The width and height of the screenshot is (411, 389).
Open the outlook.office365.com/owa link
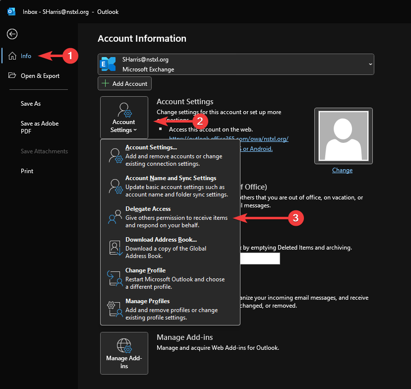(x=229, y=139)
